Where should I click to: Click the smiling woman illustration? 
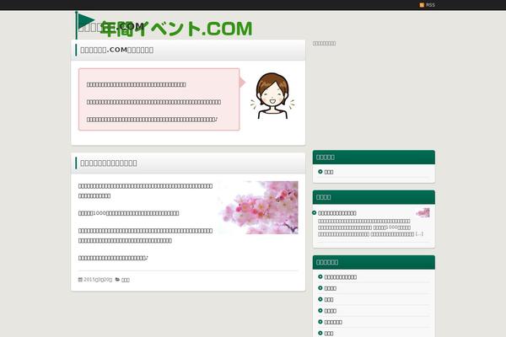tap(272, 96)
